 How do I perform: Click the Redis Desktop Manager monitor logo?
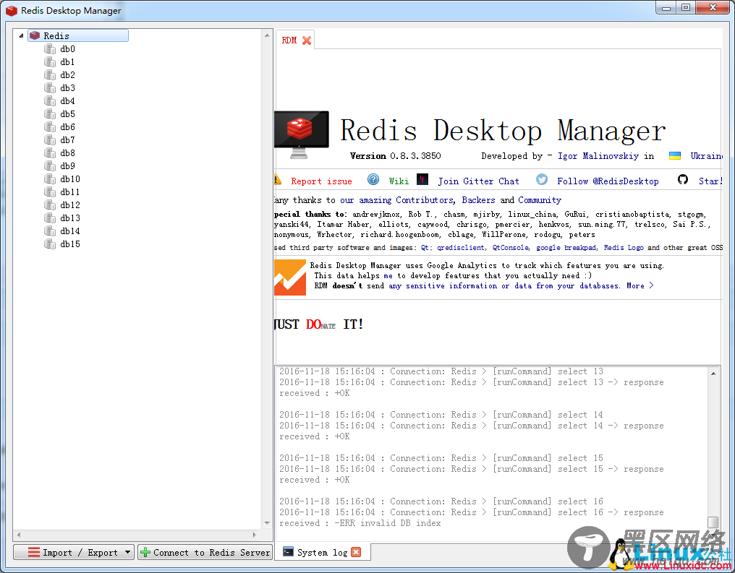(x=302, y=135)
